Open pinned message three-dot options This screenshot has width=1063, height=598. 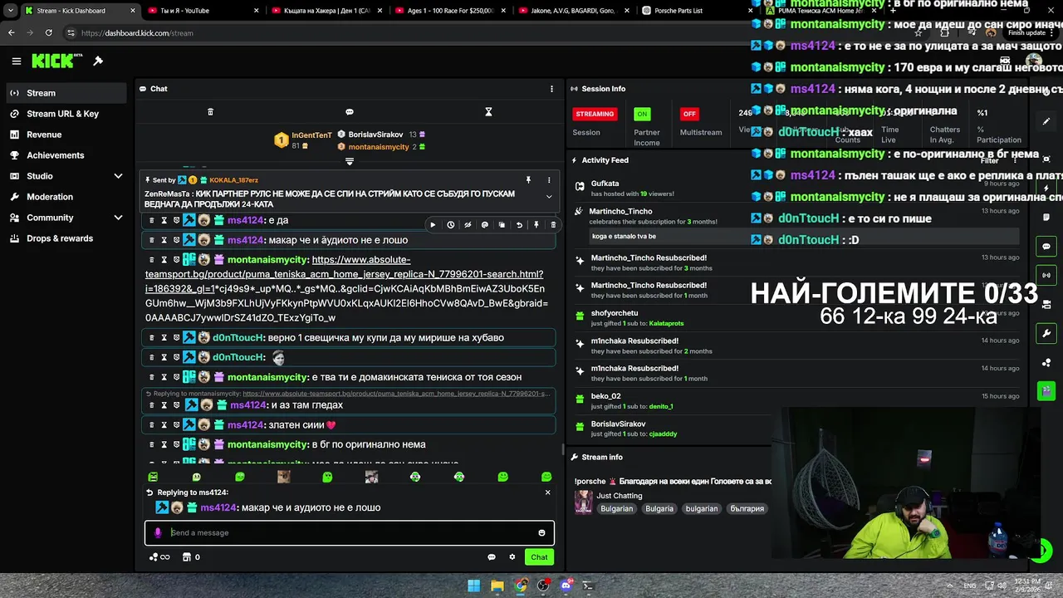(x=549, y=179)
